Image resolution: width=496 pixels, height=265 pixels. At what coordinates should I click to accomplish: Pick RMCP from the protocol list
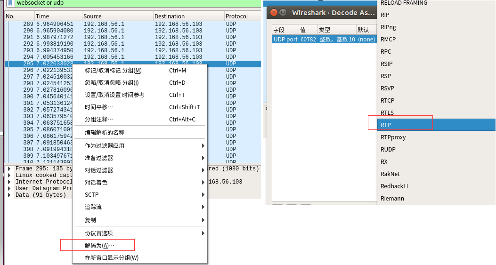pos(436,40)
